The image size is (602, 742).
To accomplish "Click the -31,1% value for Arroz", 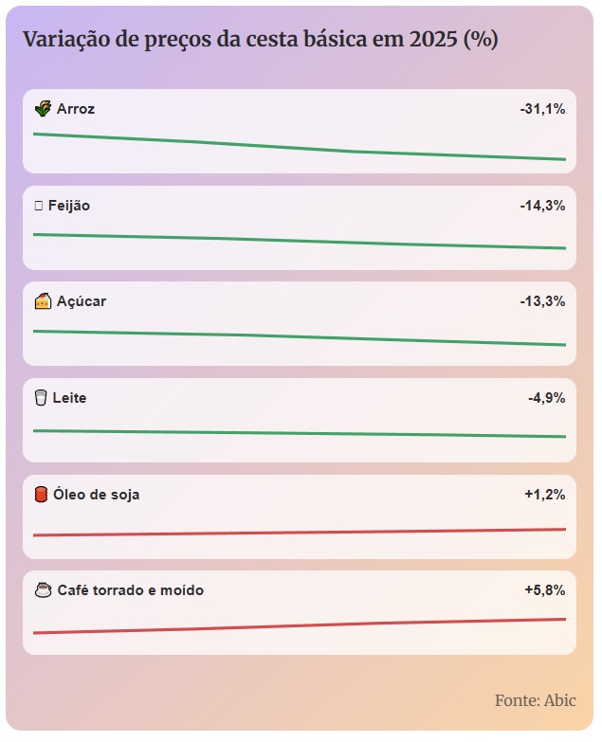I will (542, 109).
